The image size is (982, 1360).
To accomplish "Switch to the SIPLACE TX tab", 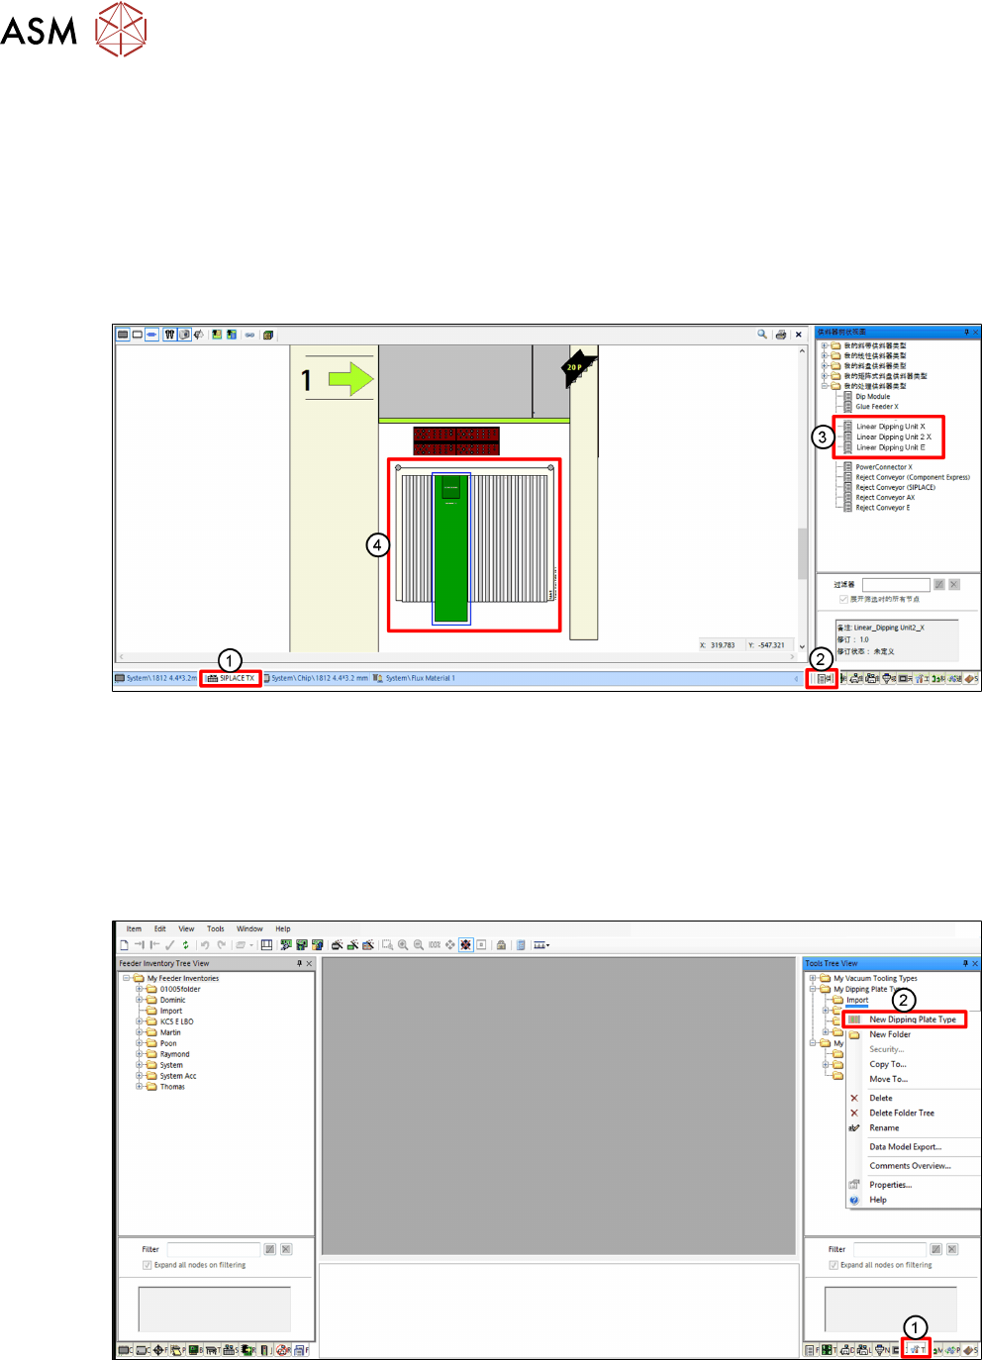I will (x=231, y=678).
